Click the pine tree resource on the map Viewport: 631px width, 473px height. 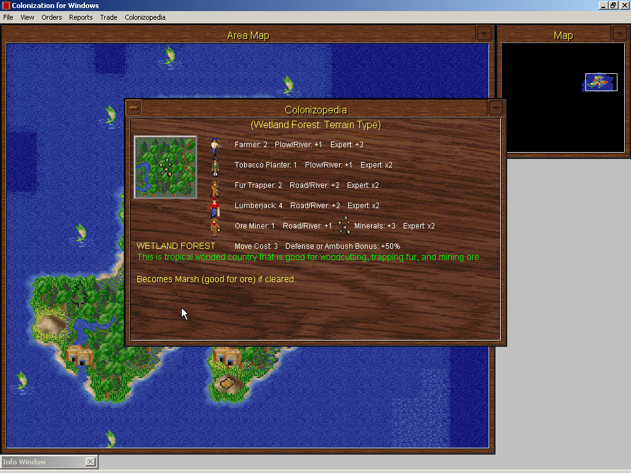pos(79,294)
